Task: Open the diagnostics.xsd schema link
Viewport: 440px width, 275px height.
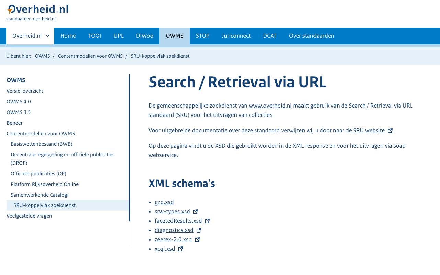Action: coord(174,230)
